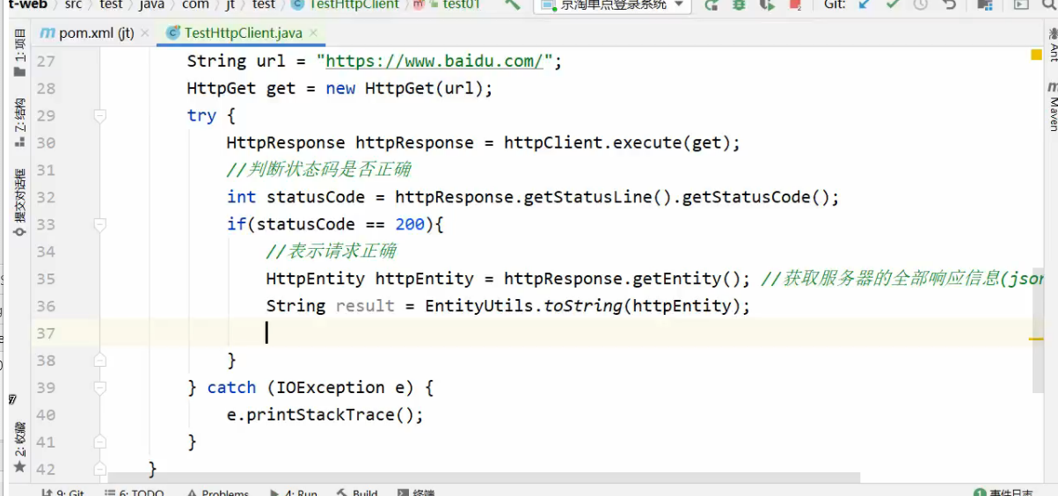Open the Z: 结构 Structure tool window
Screen dimensions: 1058x496
point(19,122)
